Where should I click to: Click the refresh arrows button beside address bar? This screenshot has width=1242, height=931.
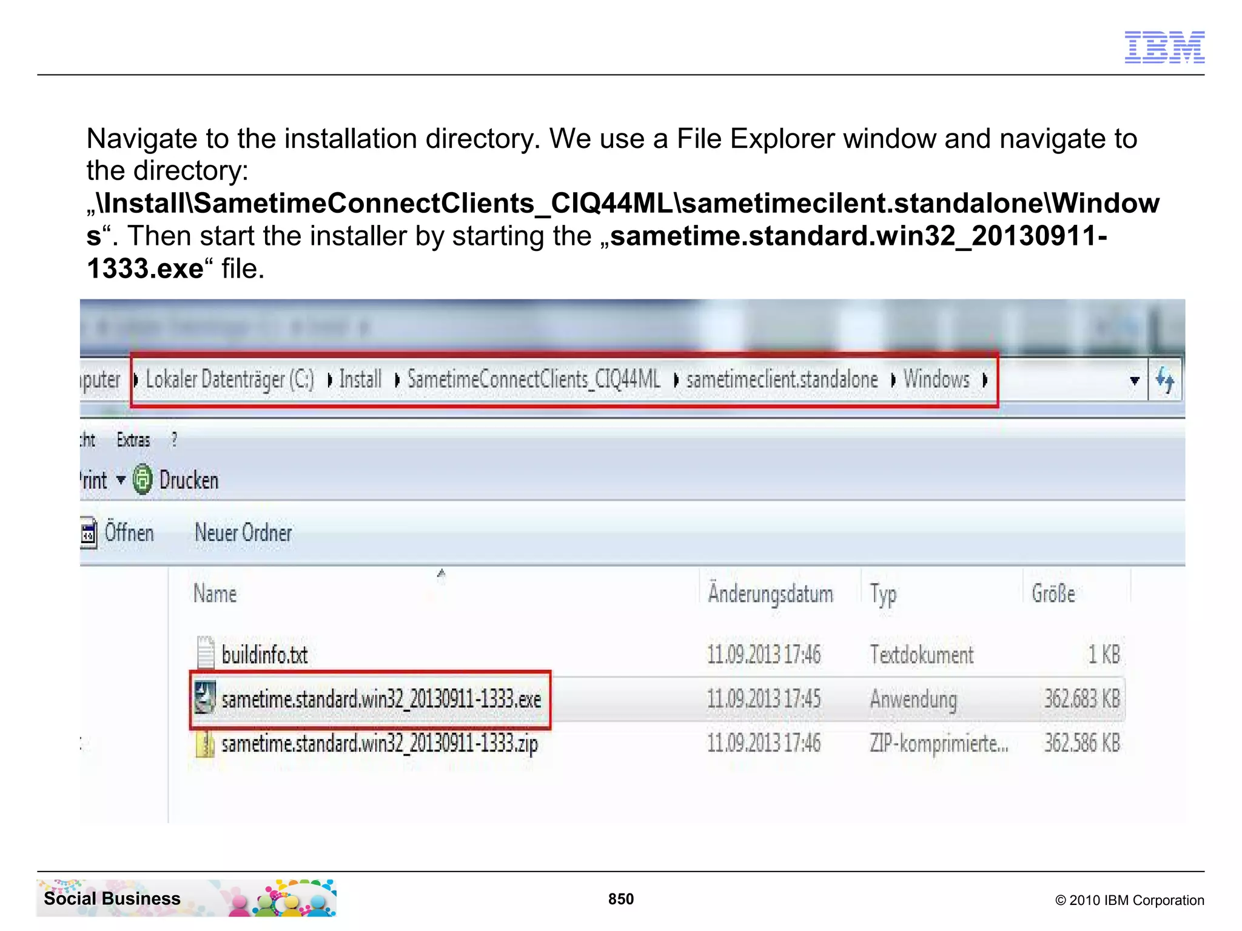(x=1165, y=380)
